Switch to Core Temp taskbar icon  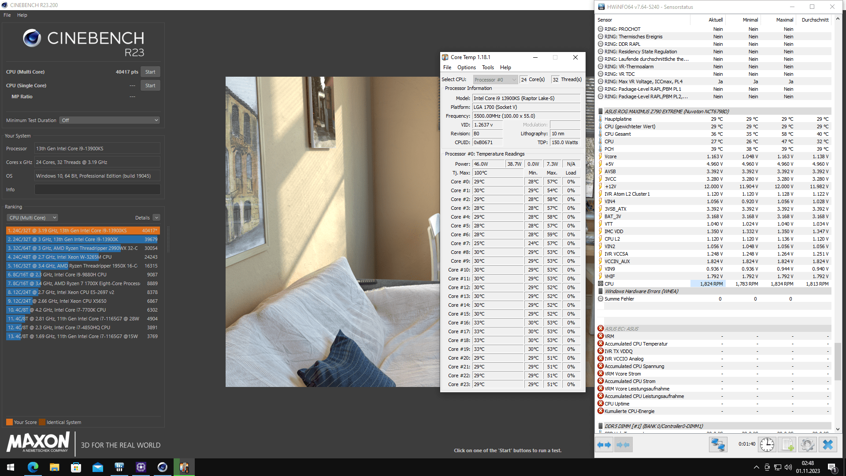tap(184, 467)
